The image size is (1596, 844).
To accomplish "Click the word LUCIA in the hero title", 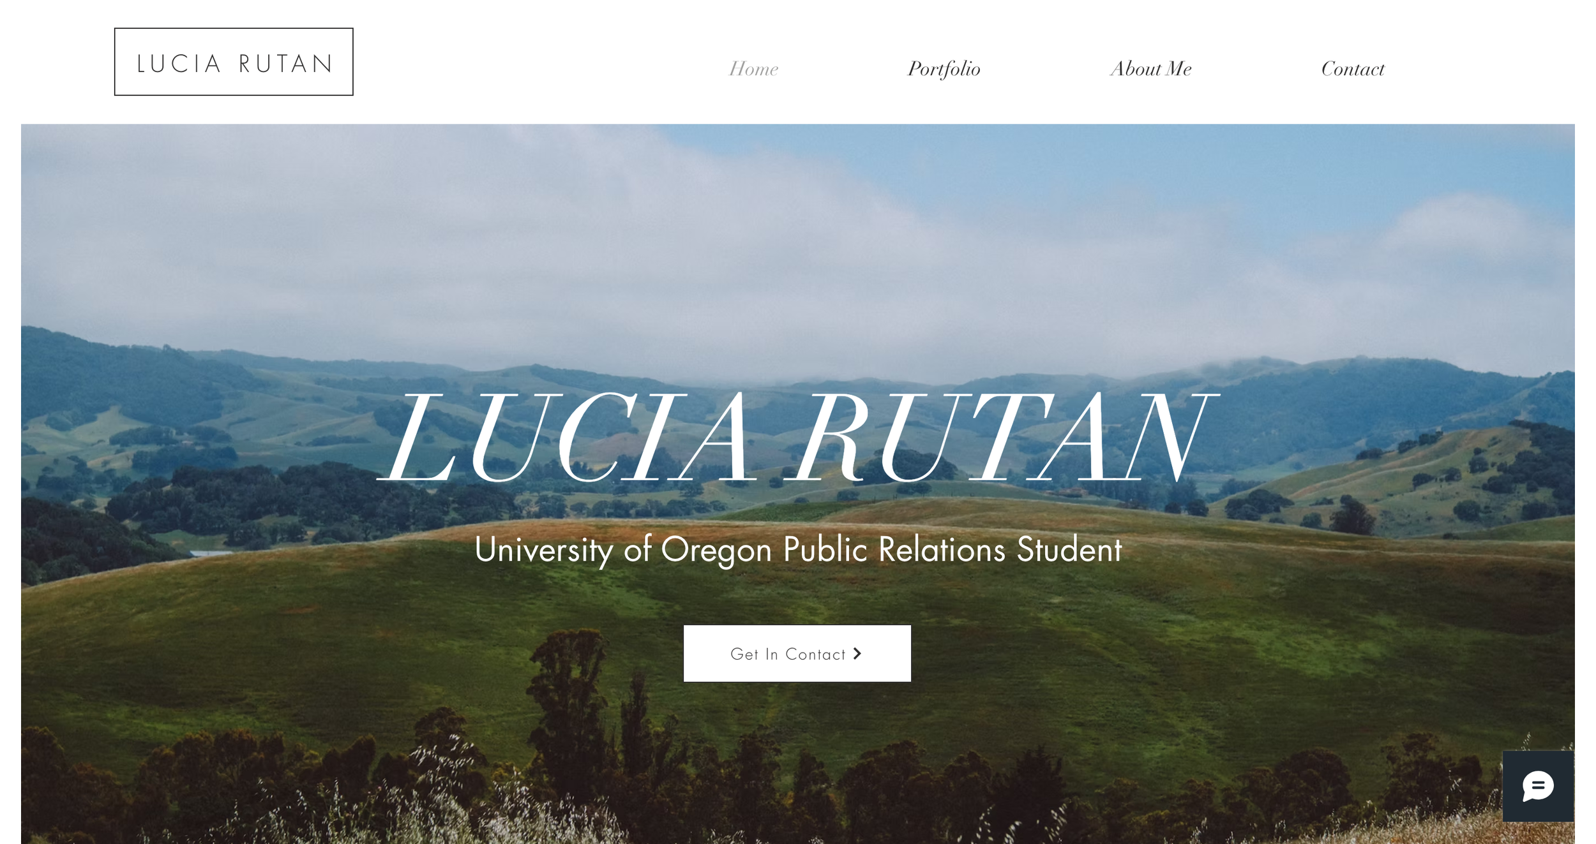I will 567,437.
